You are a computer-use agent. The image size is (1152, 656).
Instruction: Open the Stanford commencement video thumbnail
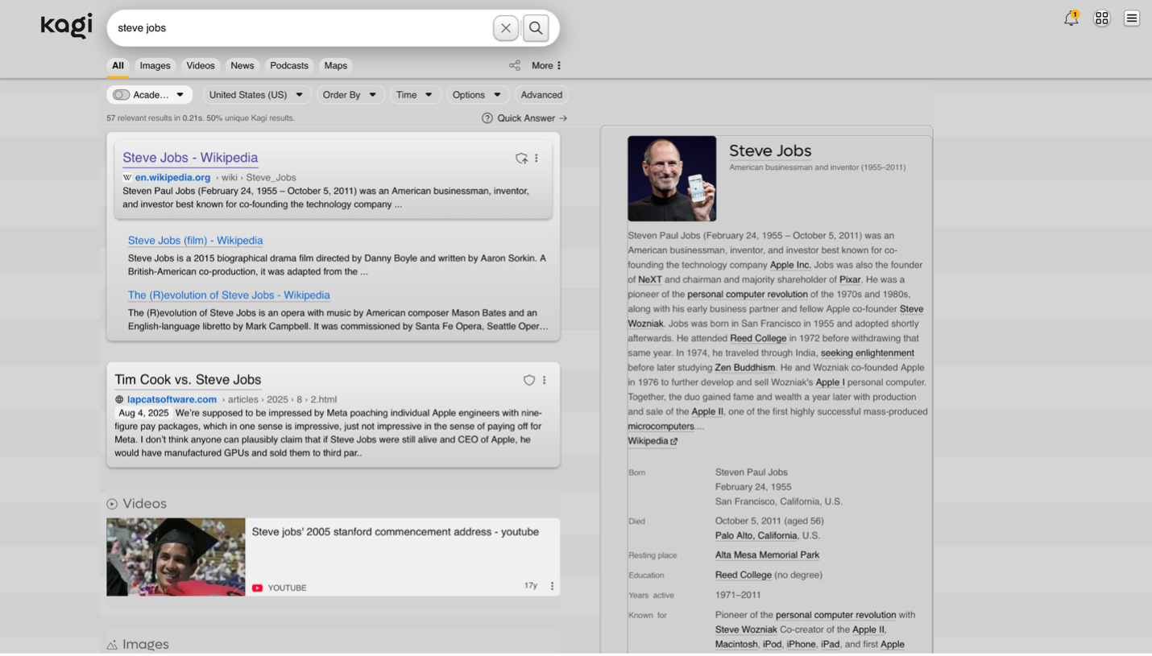176,557
